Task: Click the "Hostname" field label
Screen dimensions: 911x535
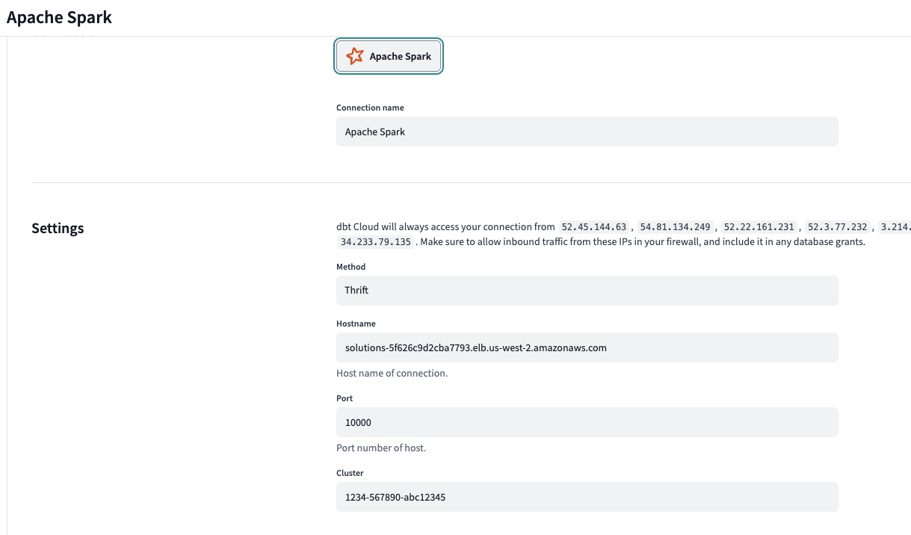Action: point(356,324)
